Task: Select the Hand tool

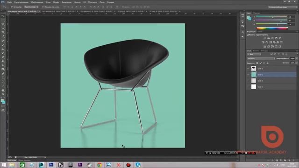Action: (x=3, y=90)
